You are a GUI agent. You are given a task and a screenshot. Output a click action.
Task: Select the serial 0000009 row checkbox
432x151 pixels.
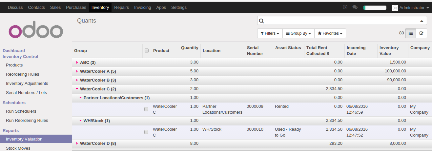[146, 109]
